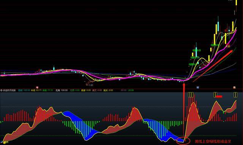Select the triple yellow bar signal marker

click(x=191, y=95)
